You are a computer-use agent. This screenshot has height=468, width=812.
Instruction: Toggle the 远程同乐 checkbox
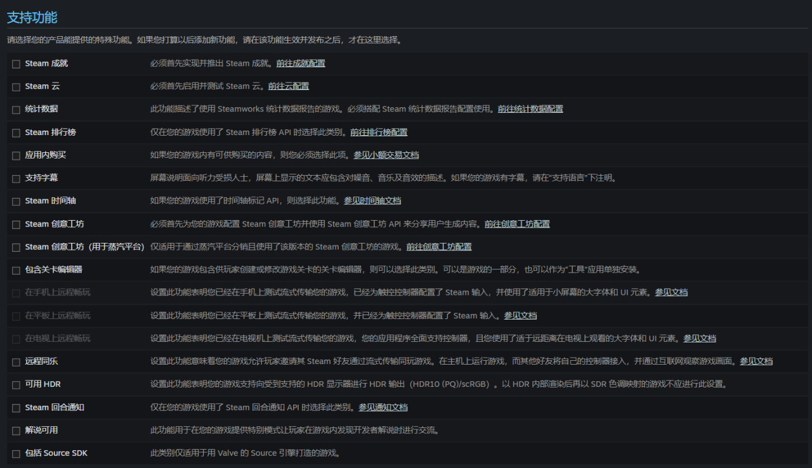[16, 362]
